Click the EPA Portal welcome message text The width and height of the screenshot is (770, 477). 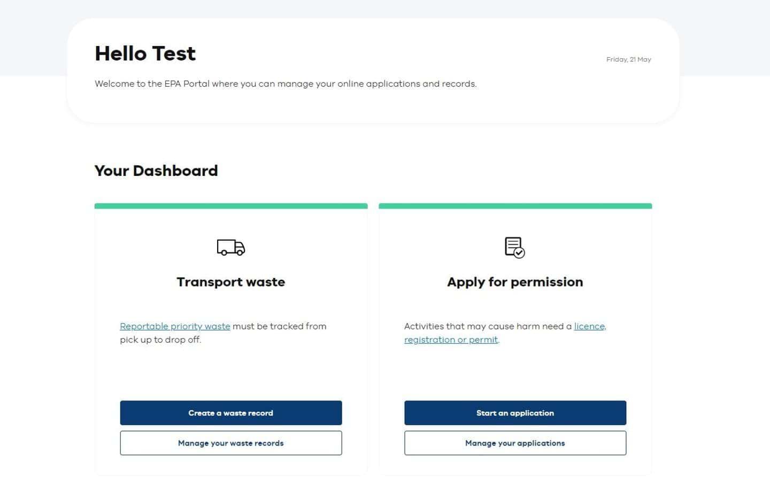(x=286, y=83)
